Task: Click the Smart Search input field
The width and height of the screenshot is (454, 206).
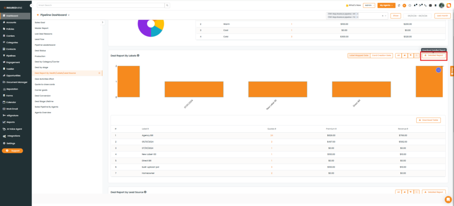Action: (x=101, y=5)
